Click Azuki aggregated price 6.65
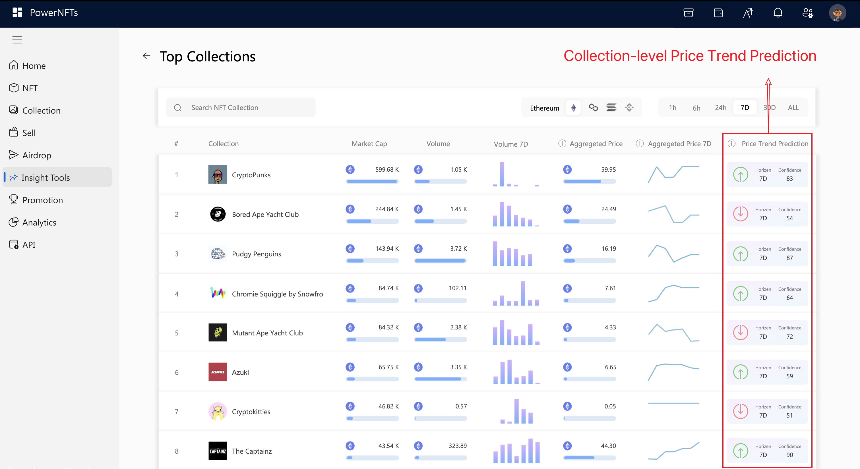 pos(610,367)
